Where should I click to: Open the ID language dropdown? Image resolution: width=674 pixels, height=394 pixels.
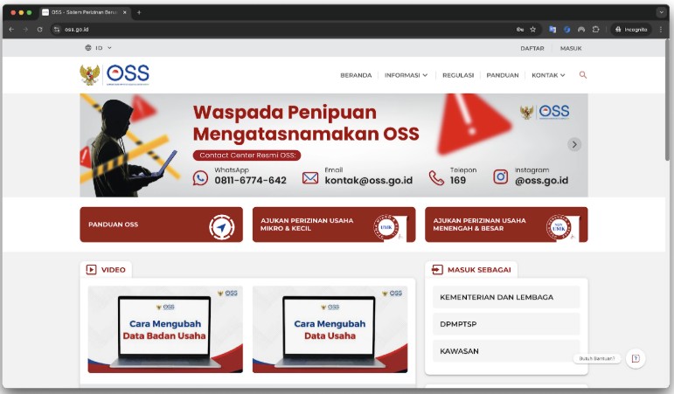pos(99,48)
